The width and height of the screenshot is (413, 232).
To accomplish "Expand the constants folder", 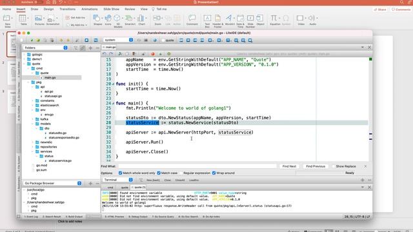I will pyautogui.click(x=33, y=101).
